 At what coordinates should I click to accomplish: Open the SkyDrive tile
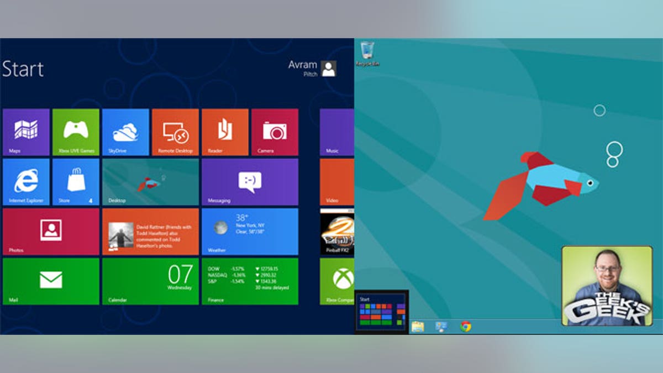[x=125, y=132]
